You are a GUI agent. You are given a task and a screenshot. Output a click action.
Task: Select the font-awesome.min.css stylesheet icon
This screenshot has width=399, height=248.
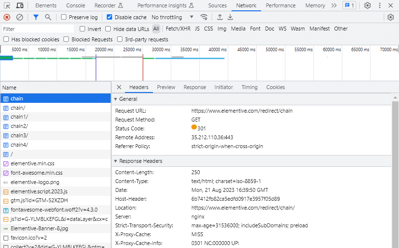6,173
